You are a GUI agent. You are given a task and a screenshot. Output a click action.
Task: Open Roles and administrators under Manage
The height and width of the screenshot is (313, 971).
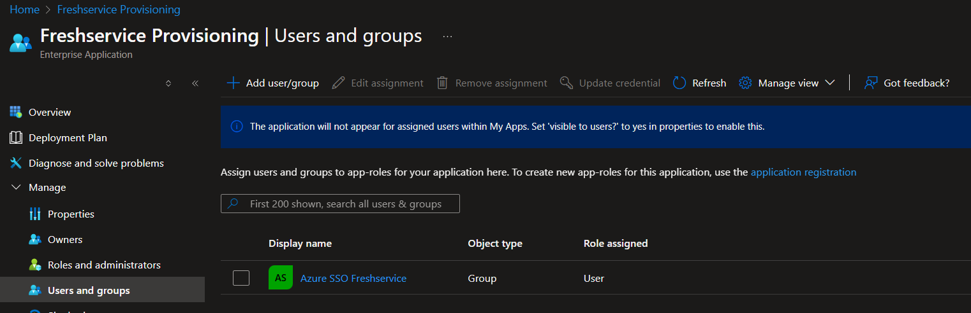tap(104, 265)
